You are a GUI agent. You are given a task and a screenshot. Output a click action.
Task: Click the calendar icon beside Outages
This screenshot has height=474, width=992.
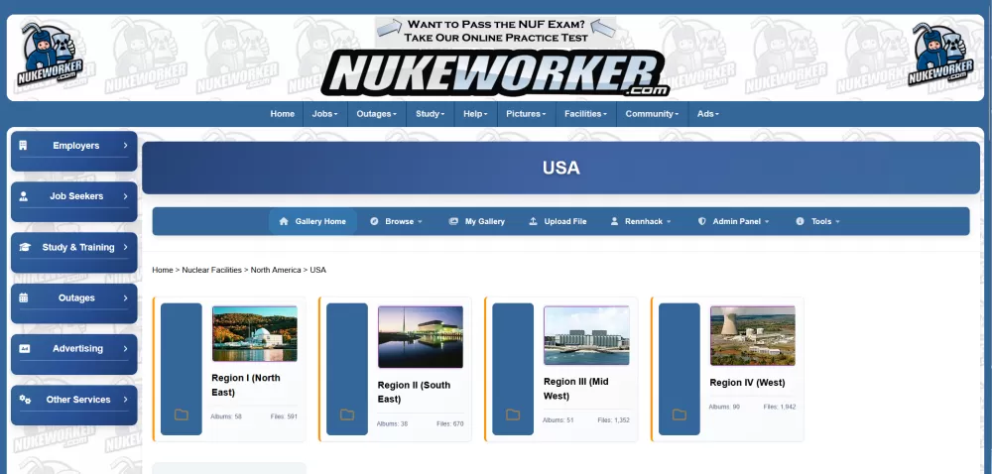[24, 297]
